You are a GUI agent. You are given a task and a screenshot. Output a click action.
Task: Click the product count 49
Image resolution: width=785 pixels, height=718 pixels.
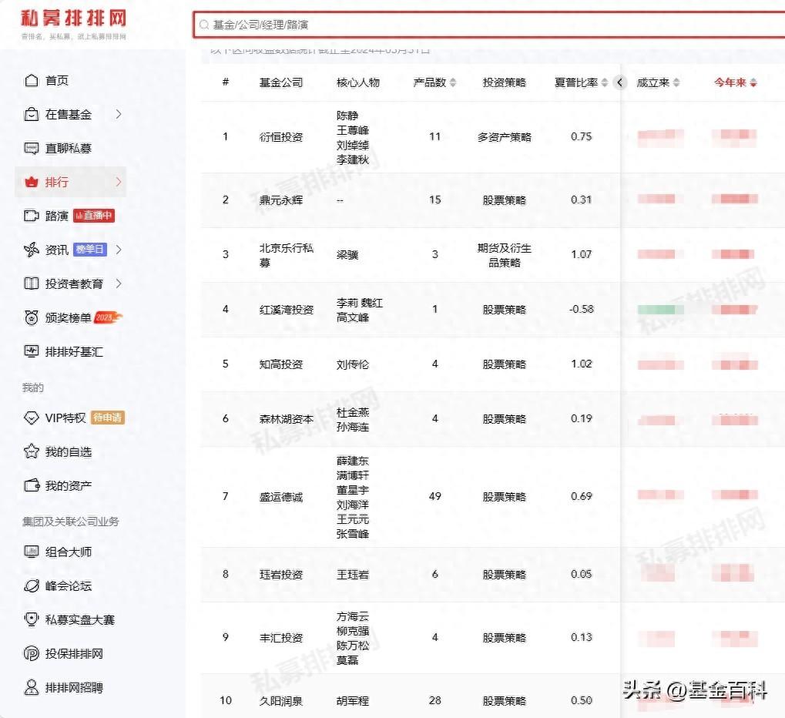point(435,496)
